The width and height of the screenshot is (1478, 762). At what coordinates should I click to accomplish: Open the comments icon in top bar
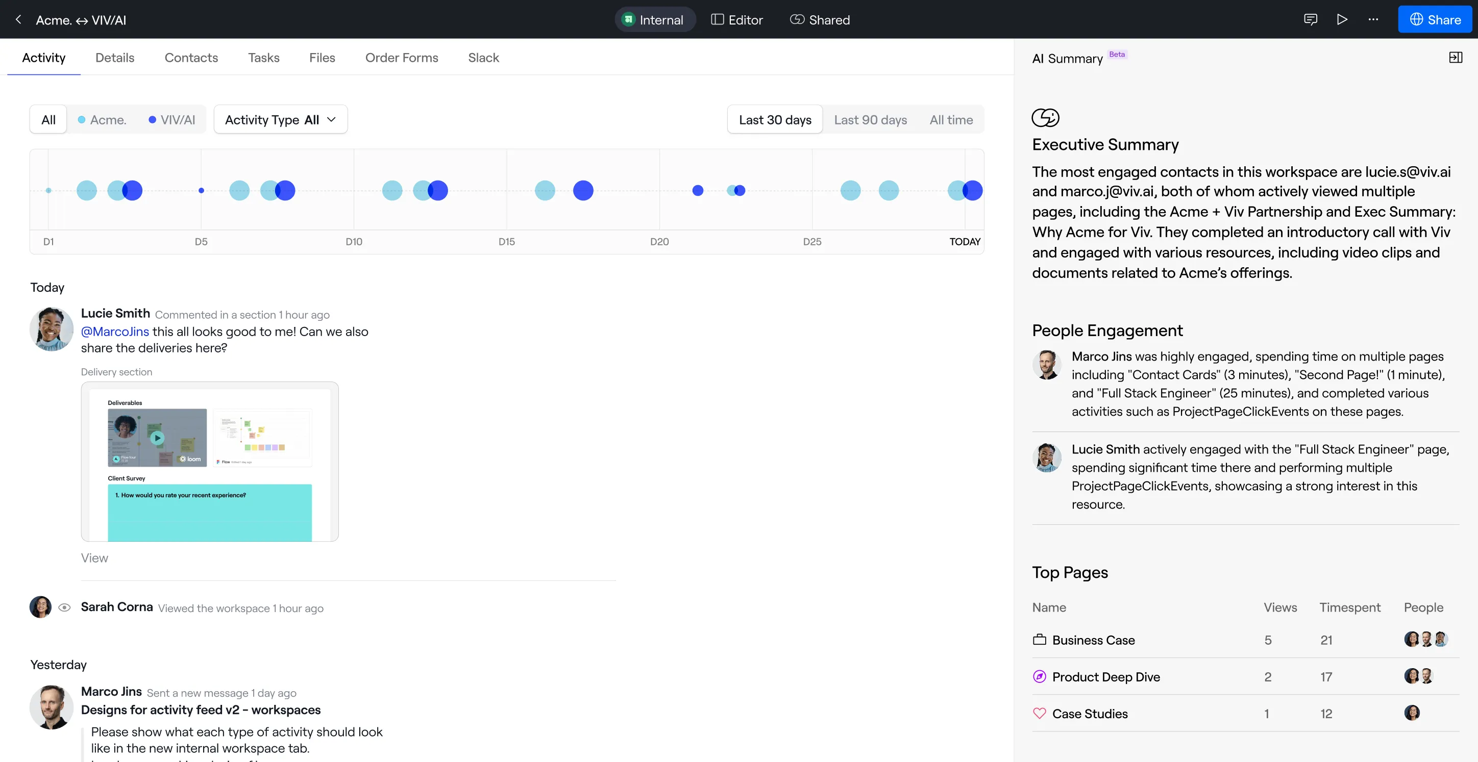click(1310, 19)
